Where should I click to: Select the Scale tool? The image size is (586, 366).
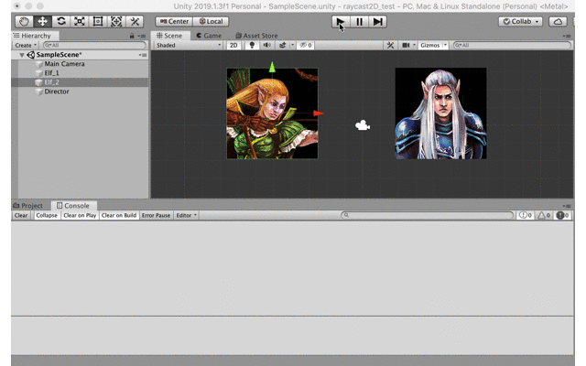[80, 21]
